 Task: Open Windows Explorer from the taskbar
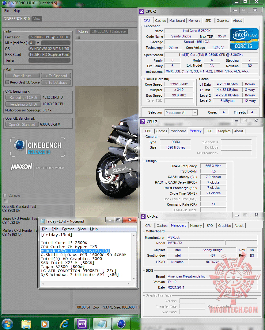point(26,324)
